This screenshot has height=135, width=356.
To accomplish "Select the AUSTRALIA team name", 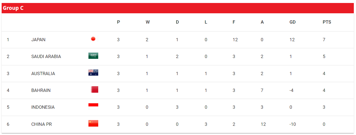I will click(x=43, y=73).
